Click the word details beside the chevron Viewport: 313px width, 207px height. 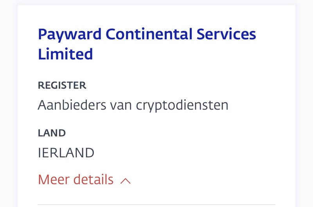[94, 180]
